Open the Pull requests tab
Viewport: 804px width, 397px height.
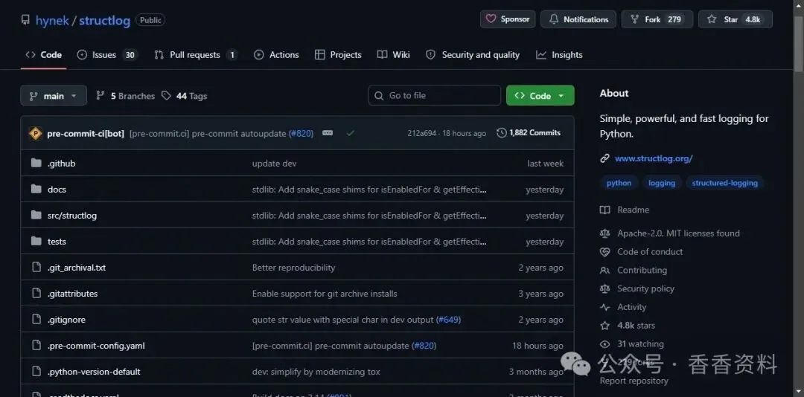coord(195,55)
